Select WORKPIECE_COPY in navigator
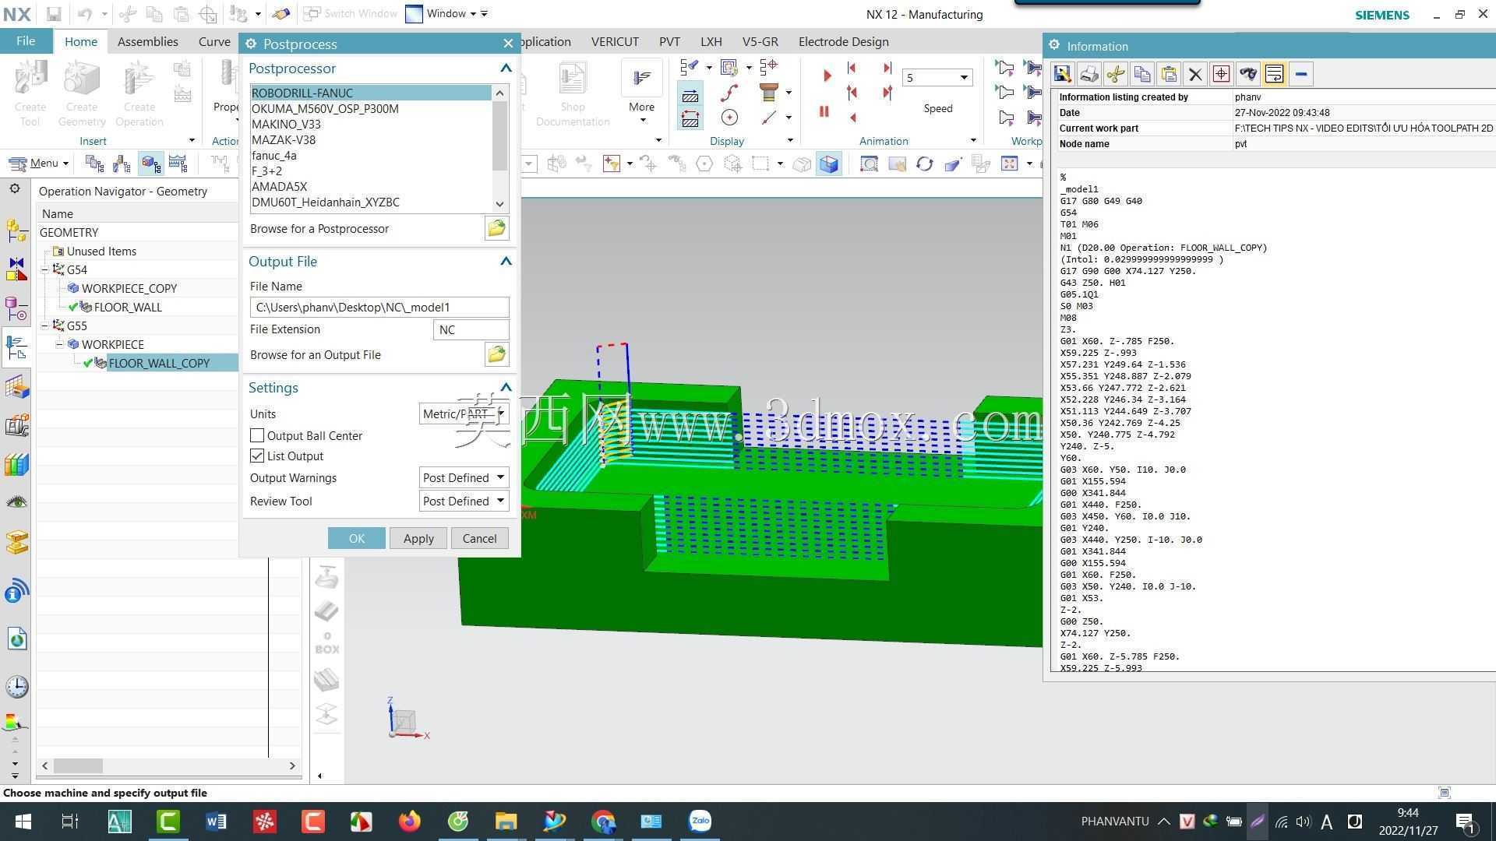This screenshot has width=1496, height=841. click(x=129, y=288)
